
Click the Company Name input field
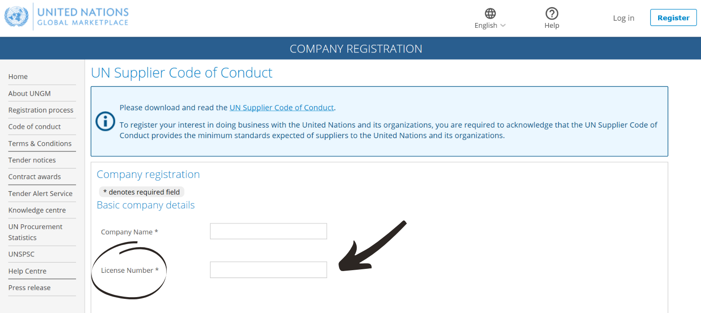268,231
